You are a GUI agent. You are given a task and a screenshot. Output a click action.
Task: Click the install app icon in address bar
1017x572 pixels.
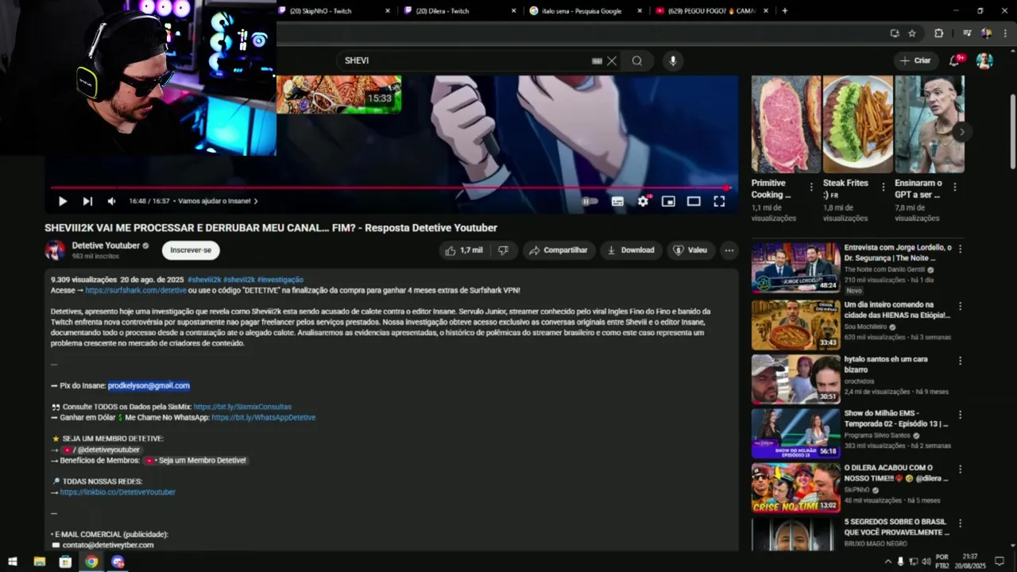coord(895,33)
